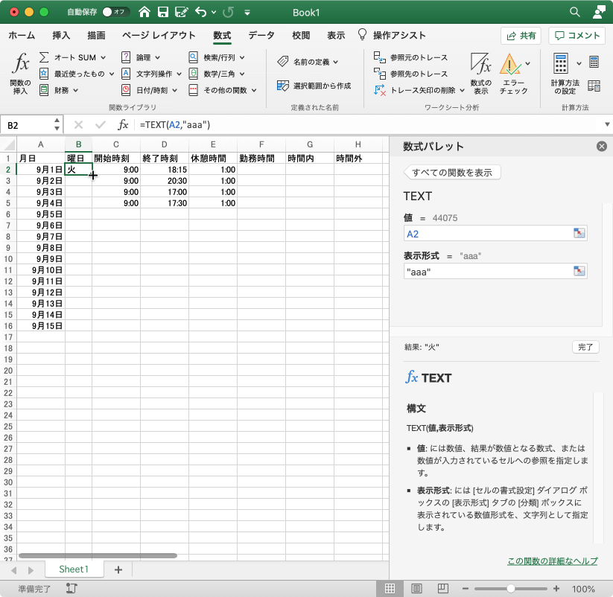Click the 共有 (Share) button
The image size is (613, 597).
[x=521, y=36]
